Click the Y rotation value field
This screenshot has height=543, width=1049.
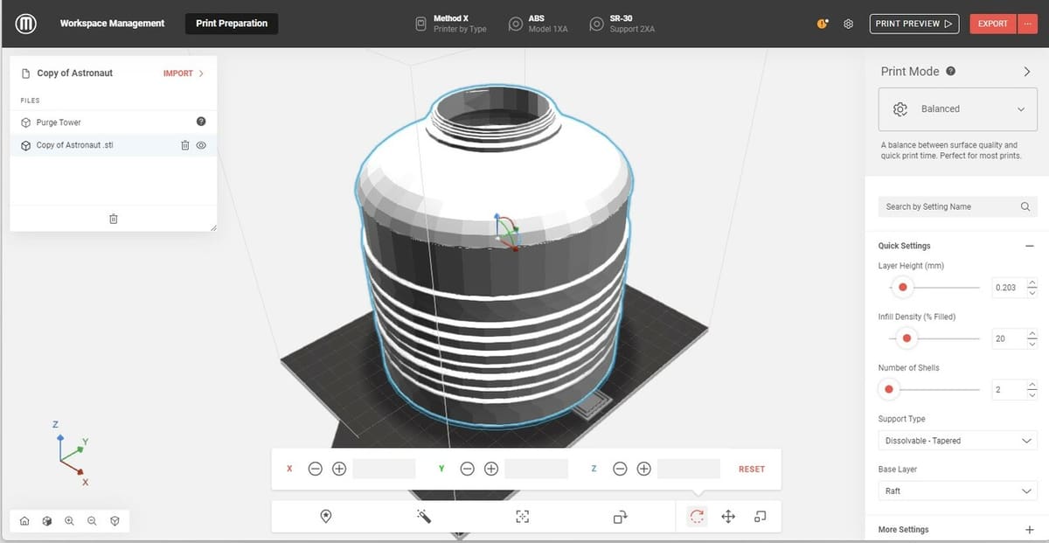pyautogui.click(x=536, y=469)
